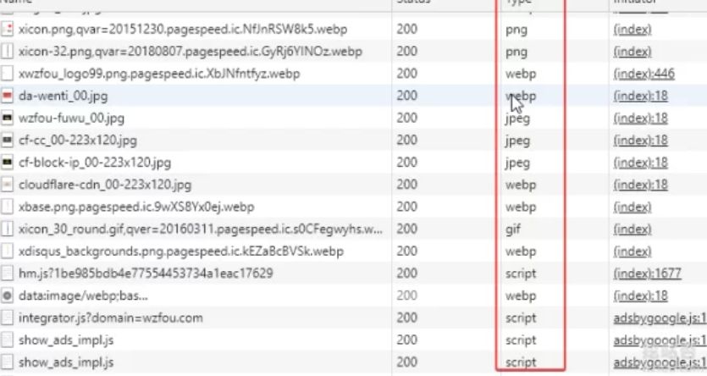This screenshot has height=376, width=707.
Task: Select the wzfou-fuwu_00.jpg request name
Action: point(71,118)
